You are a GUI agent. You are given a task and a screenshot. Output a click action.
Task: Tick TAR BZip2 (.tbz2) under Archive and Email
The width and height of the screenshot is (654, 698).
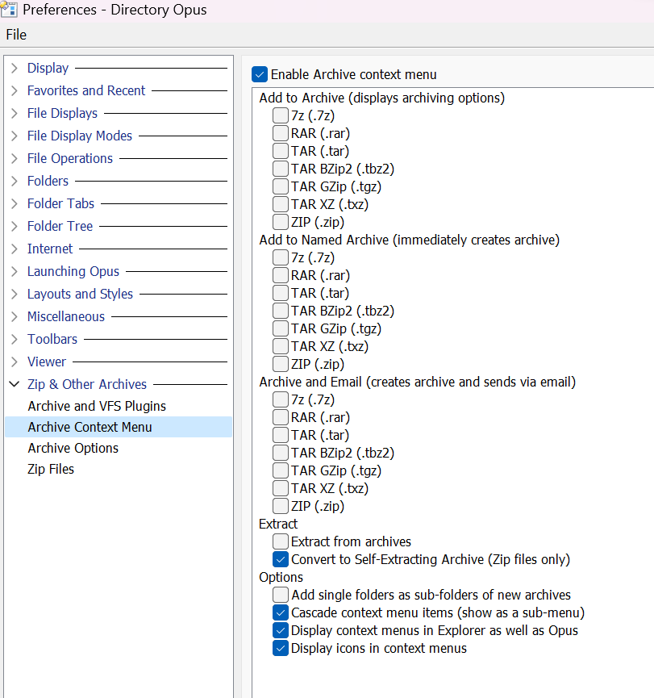coord(281,453)
